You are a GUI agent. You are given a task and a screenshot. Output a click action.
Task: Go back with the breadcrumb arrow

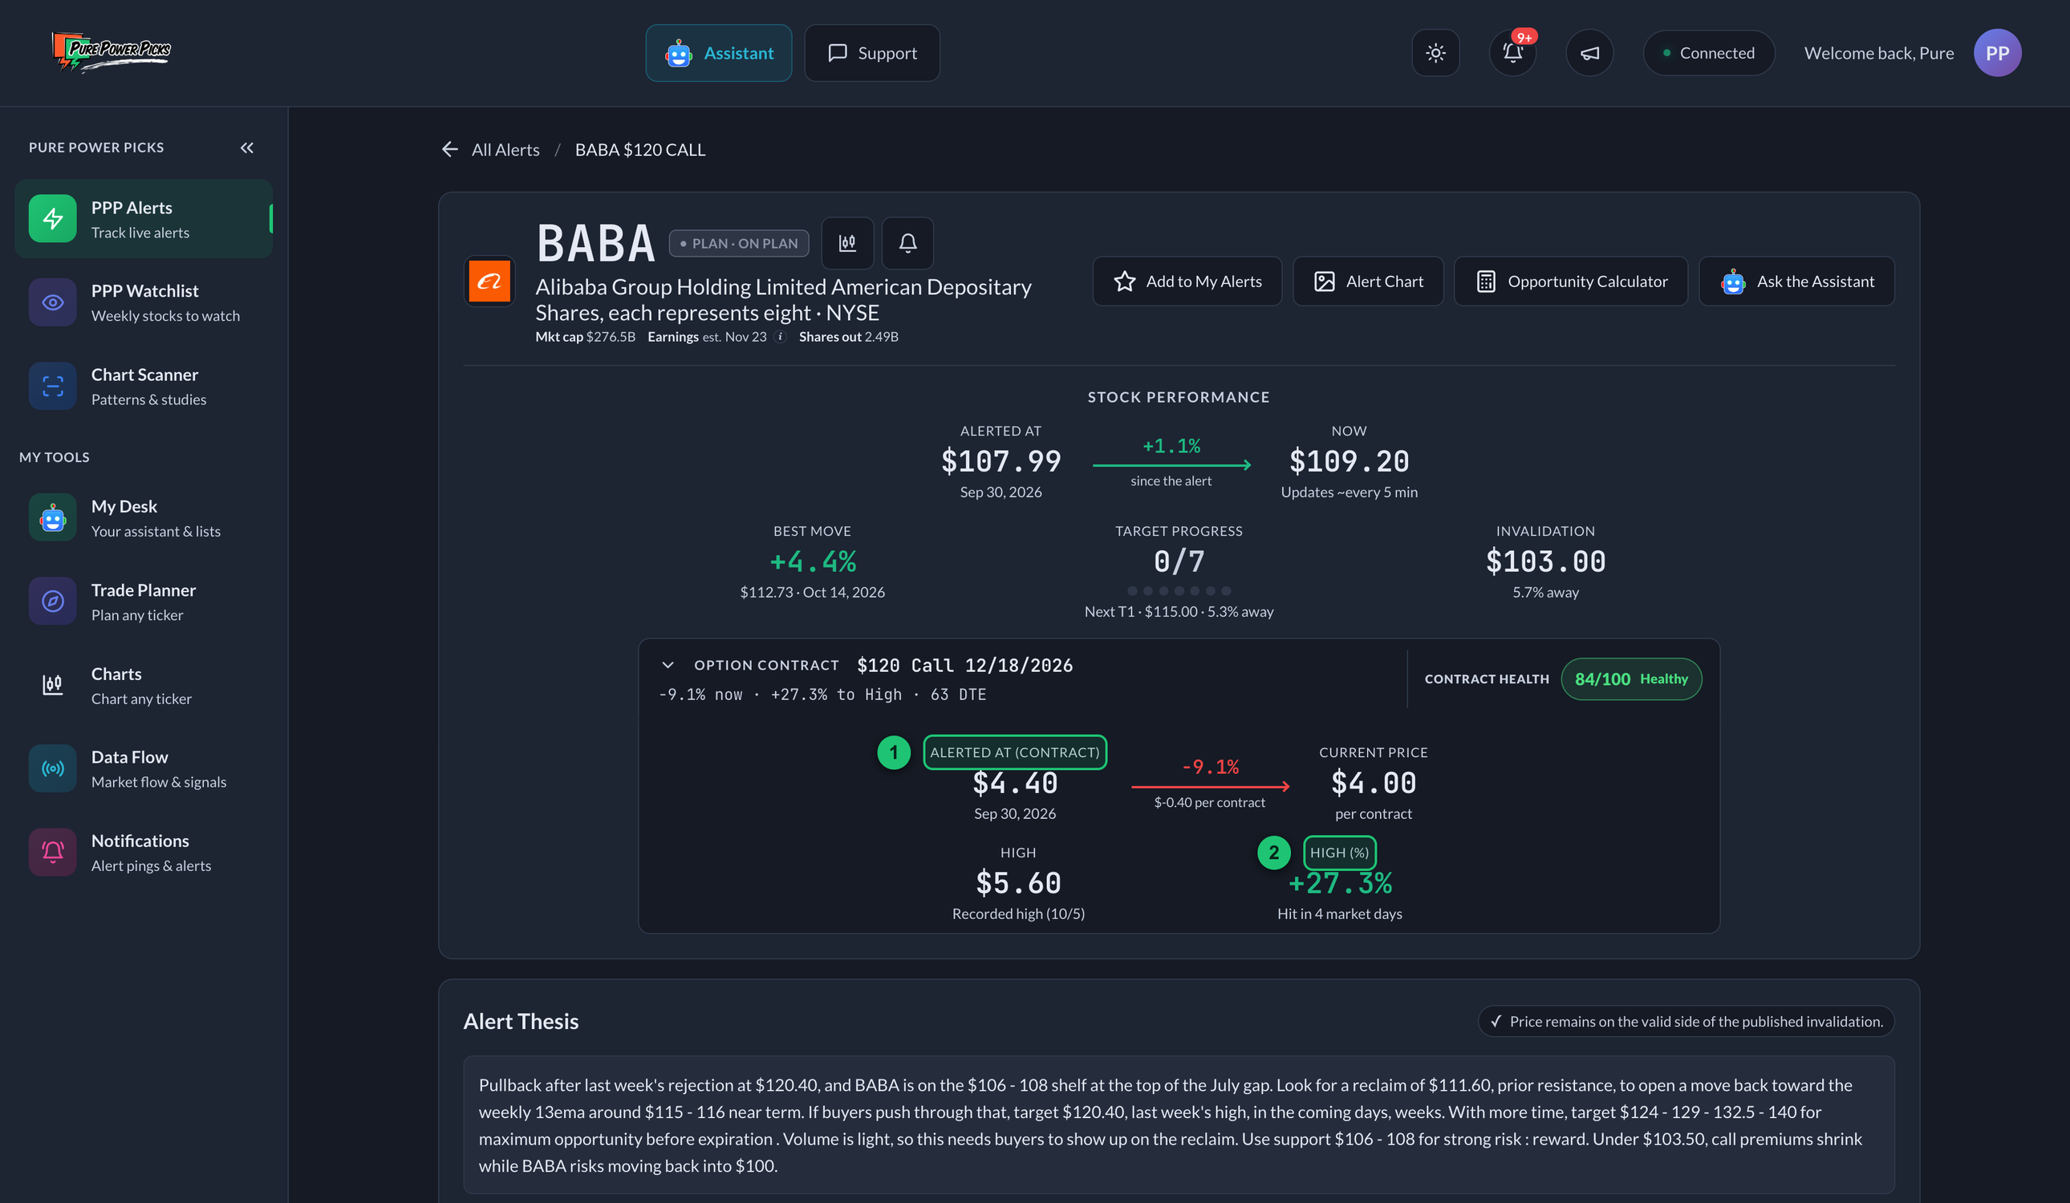[x=449, y=148]
